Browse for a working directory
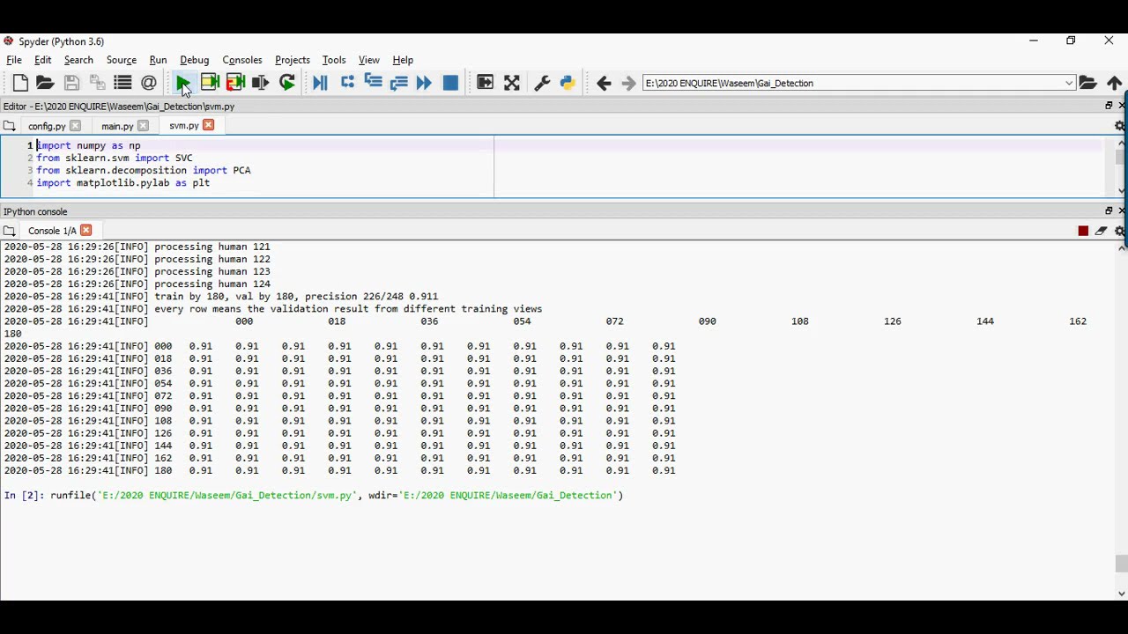 tap(1088, 83)
